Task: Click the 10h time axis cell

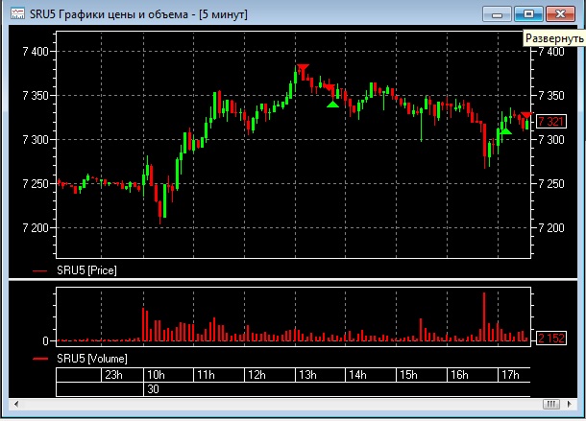Action: [x=168, y=375]
